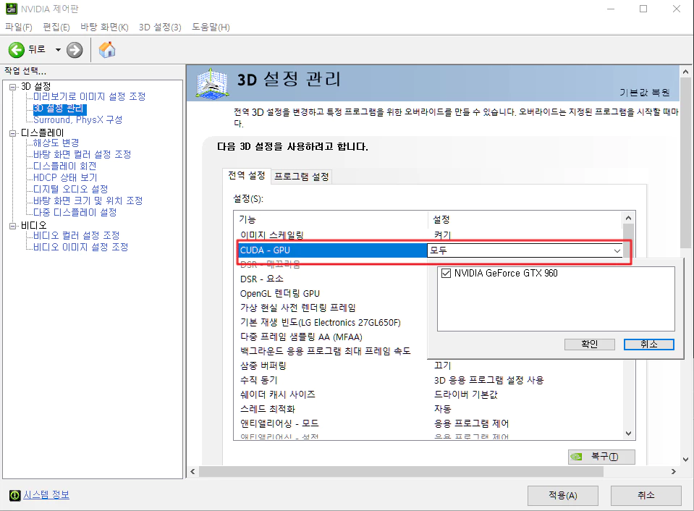
Task: Click the NVIDIA 제어판 title bar icon
Action: point(11,9)
